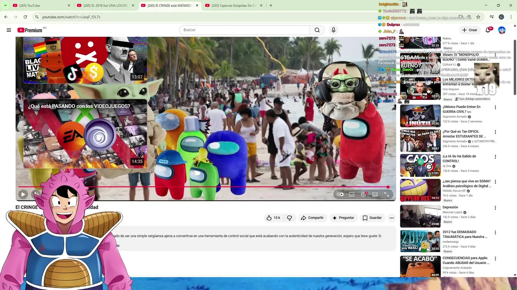Enter full screen mode

click(387, 194)
